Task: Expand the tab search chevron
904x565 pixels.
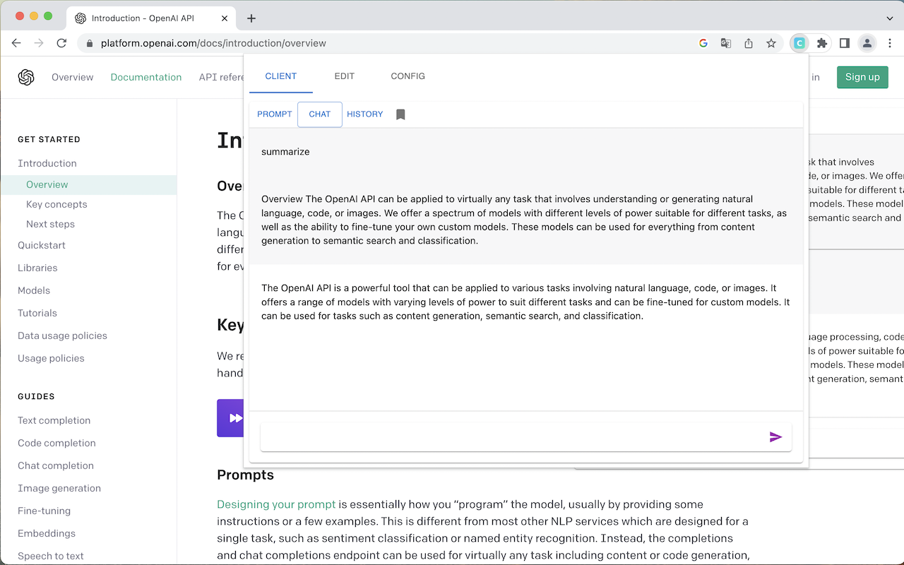Action: click(x=889, y=18)
